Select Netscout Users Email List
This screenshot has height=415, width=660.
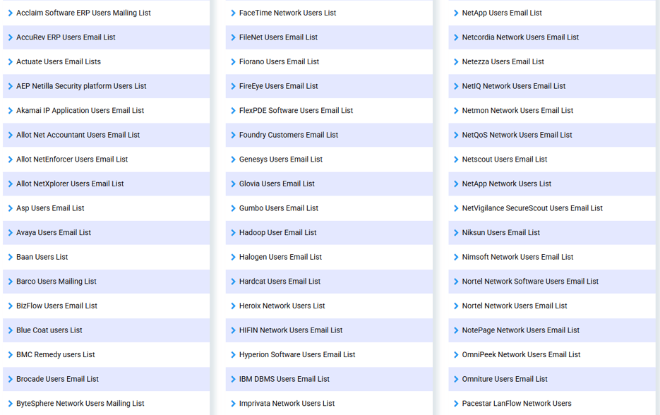(505, 160)
